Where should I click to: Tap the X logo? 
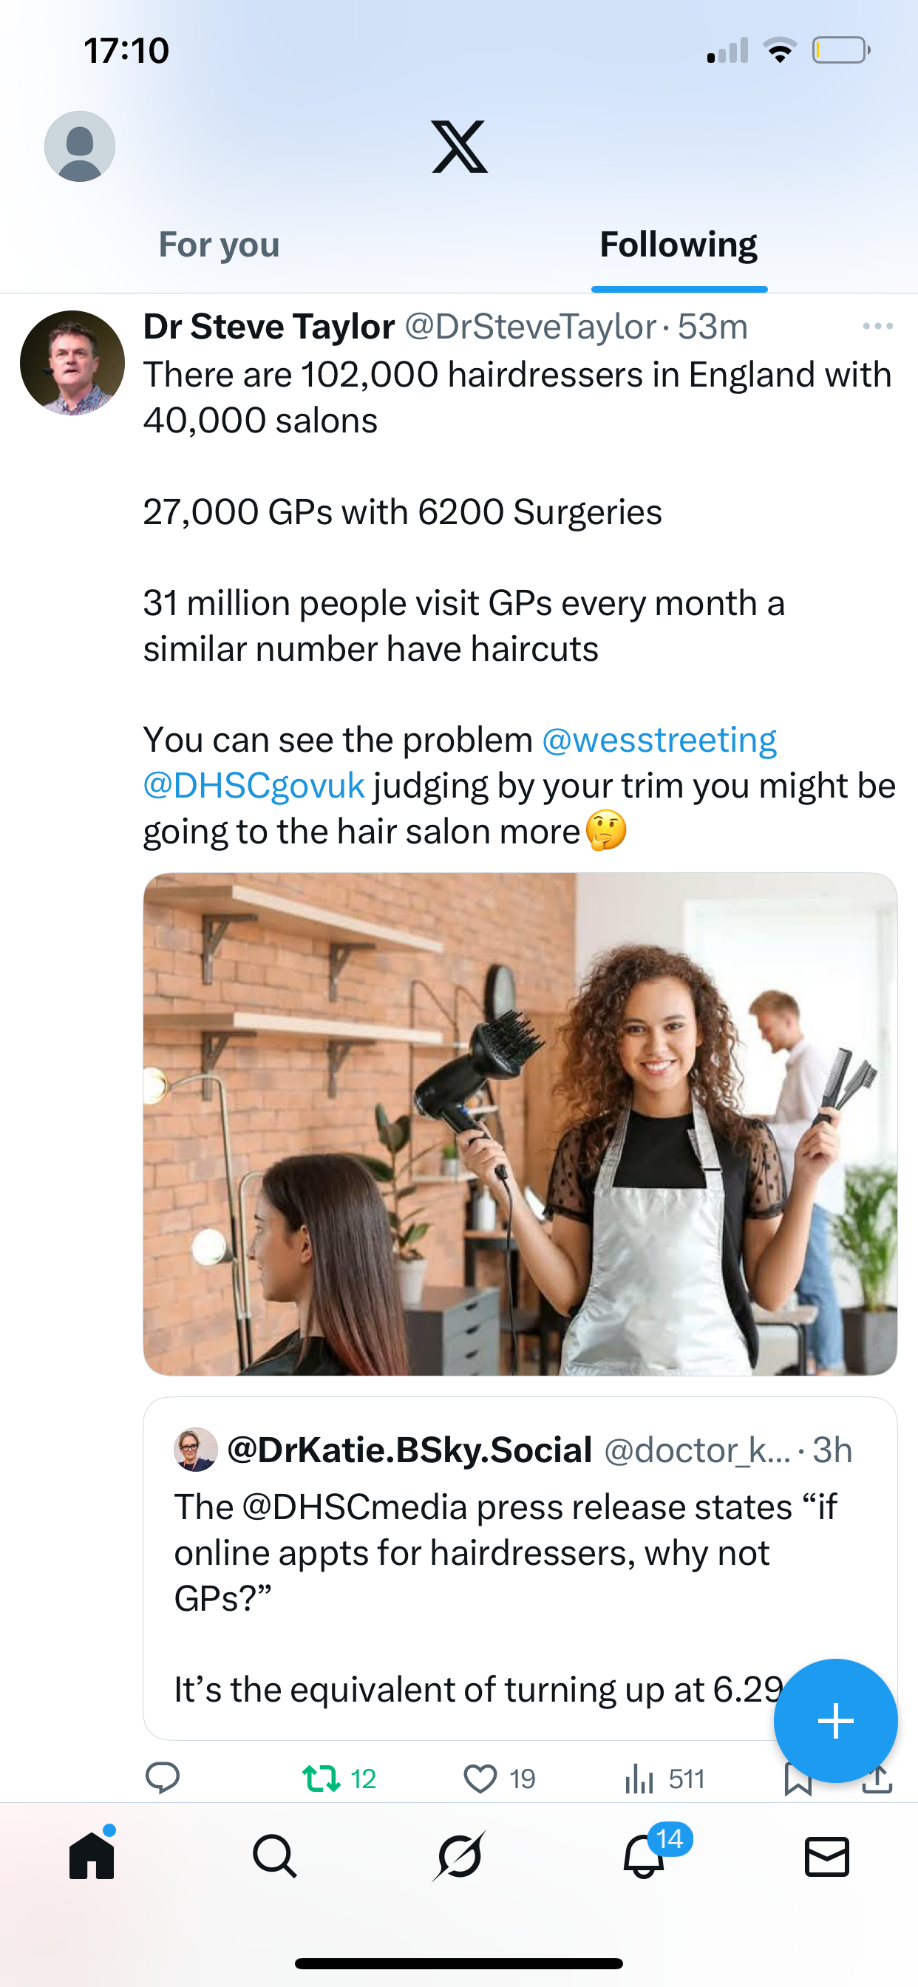click(459, 146)
